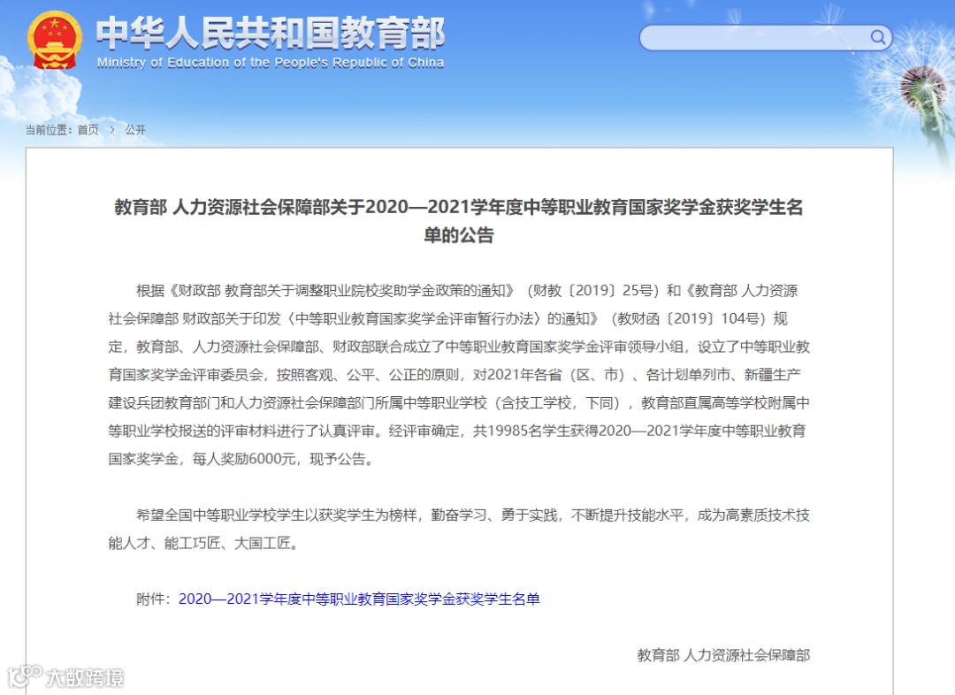Click the line starting 育国家奖学金评审委员会
The image size is (955, 695).
(455, 375)
